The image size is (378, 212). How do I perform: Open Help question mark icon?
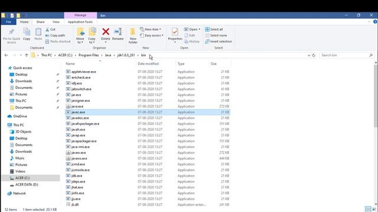(x=375, y=22)
